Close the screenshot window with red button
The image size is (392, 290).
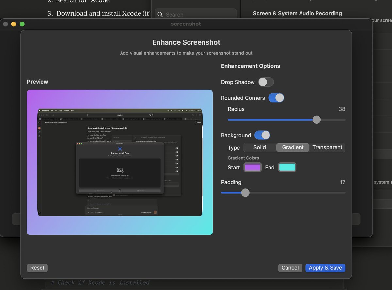pyautogui.click(x=5, y=24)
